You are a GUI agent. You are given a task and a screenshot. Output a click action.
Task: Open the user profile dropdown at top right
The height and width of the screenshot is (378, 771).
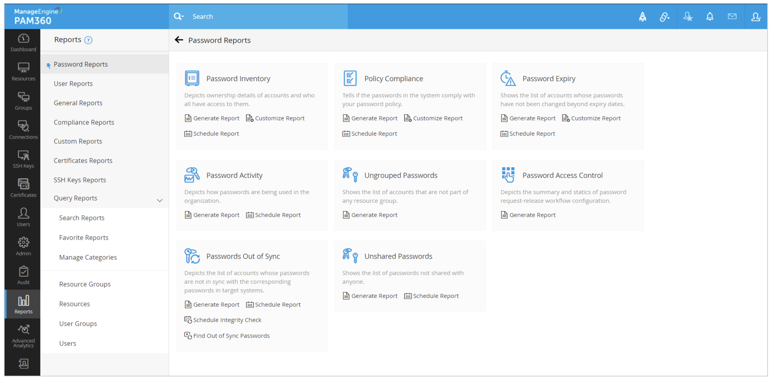click(756, 16)
